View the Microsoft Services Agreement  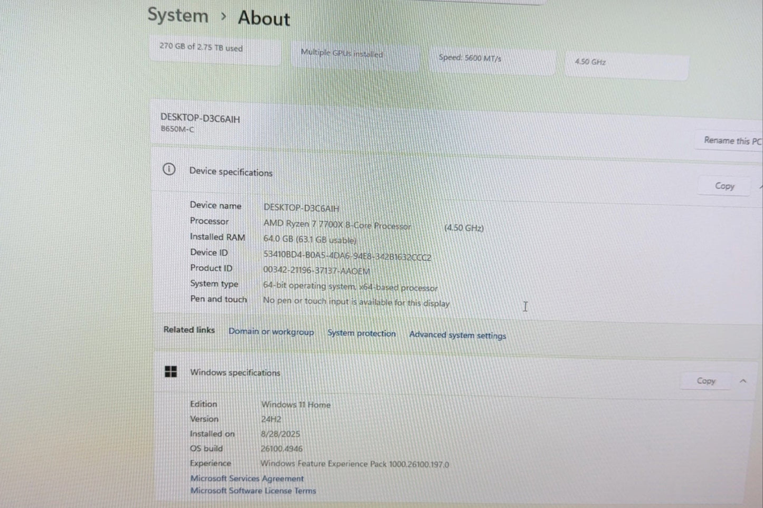coord(247,478)
